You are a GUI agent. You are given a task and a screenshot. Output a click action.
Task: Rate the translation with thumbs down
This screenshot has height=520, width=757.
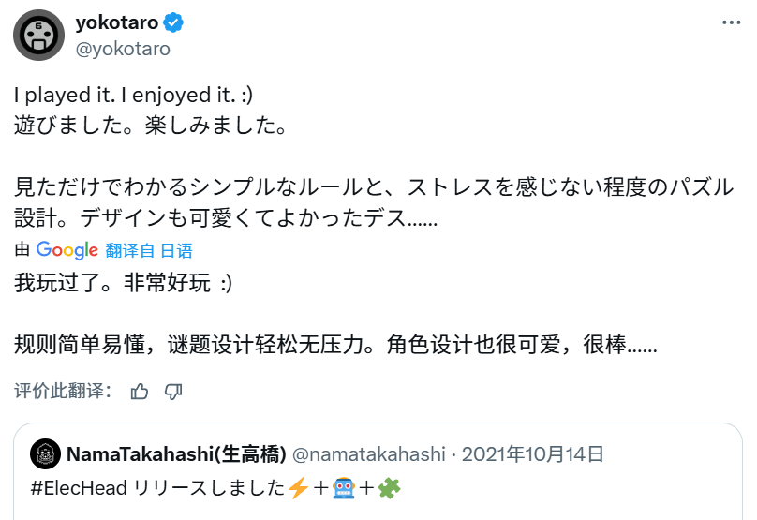[173, 391]
